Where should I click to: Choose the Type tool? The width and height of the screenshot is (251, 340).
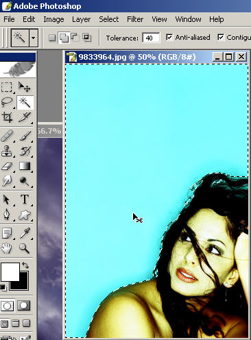point(25,199)
